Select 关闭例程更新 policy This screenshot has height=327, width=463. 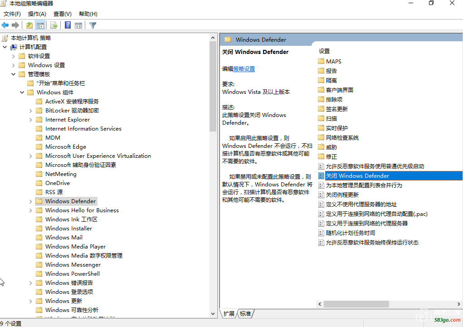tap(342, 195)
